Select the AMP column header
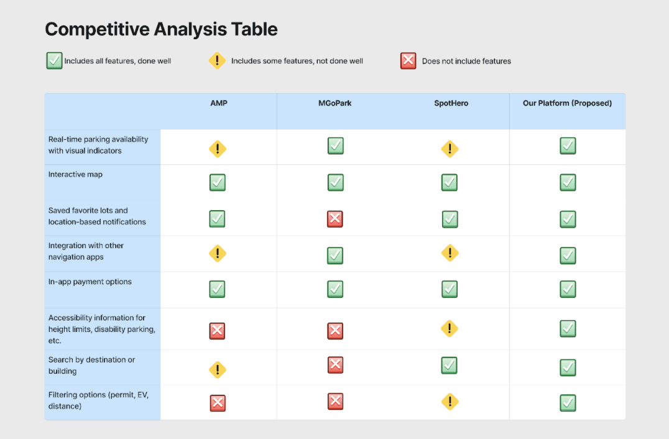This screenshot has height=439, width=669. (x=219, y=103)
